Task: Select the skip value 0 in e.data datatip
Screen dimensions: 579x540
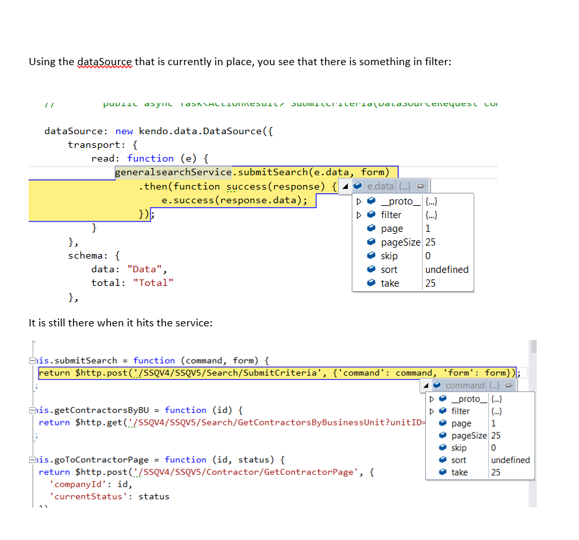Action: pos(428,256)
